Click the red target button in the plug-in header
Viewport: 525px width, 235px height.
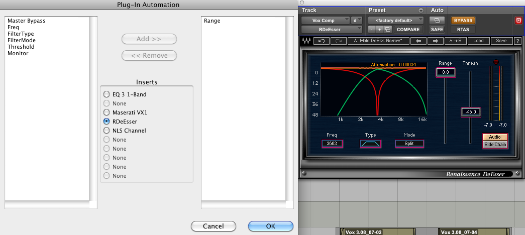coord(518,21)
